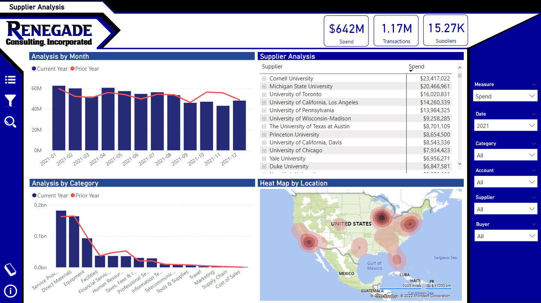Click the Analysis by Month title
The height and width of the screenshot is (303, 541).
tap(60, 56)
